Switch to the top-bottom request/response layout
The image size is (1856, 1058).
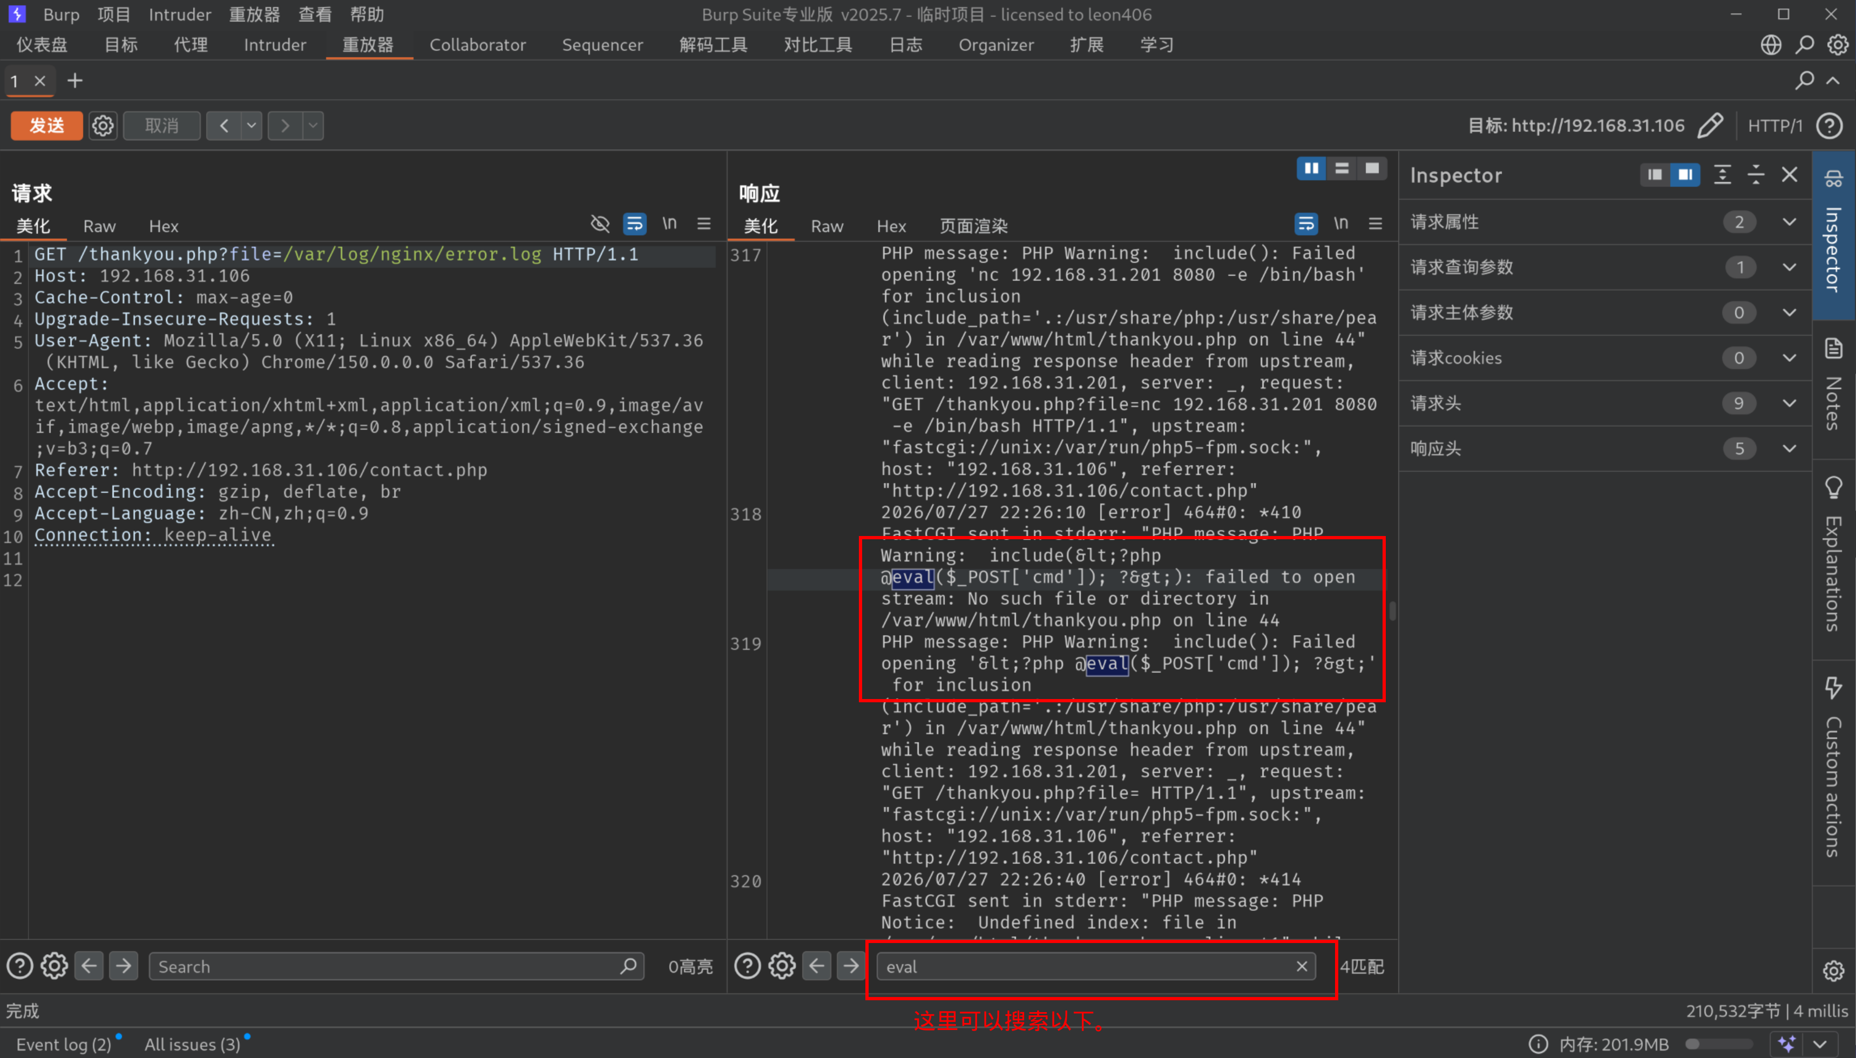pos(1342,168)
